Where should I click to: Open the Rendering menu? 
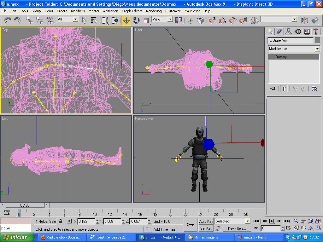pyautogui.click(x=154, y=11)
